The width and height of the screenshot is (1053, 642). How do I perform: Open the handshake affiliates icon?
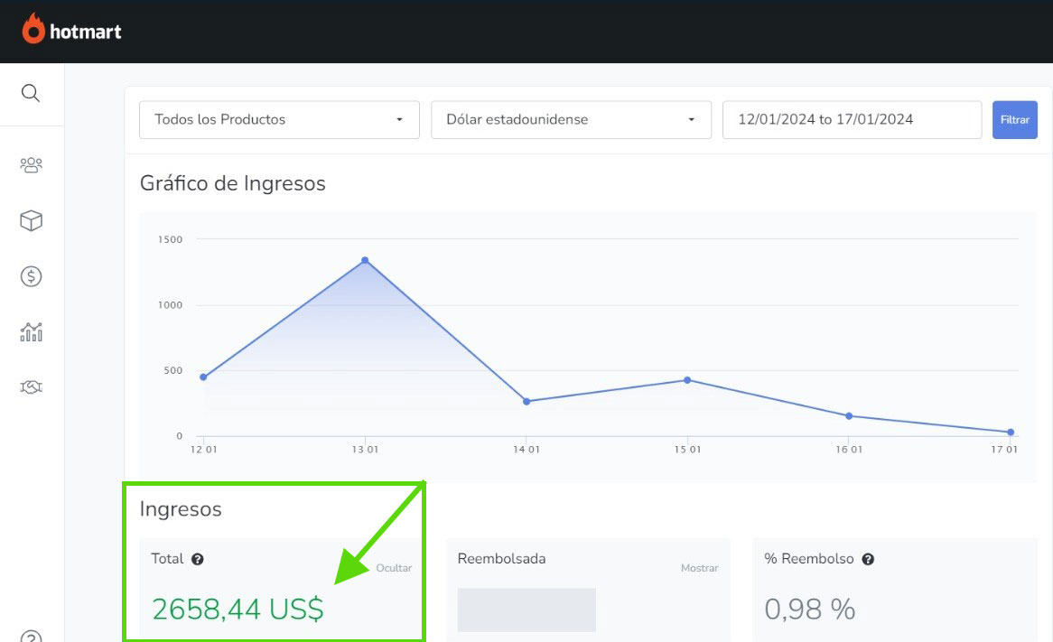pos(31,387)
